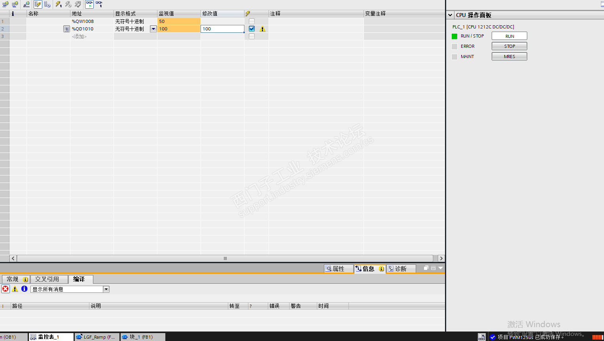
Task: Click the watch table horizontal scrollbar thumb
Action: pyautogui.click(x=225, y=258)
